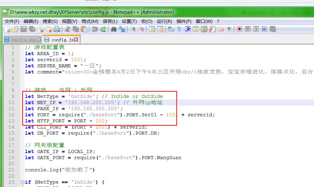Open the 语言(L) menu
The height and width of the screenshot is (187, 314).
tap(110, 21)
